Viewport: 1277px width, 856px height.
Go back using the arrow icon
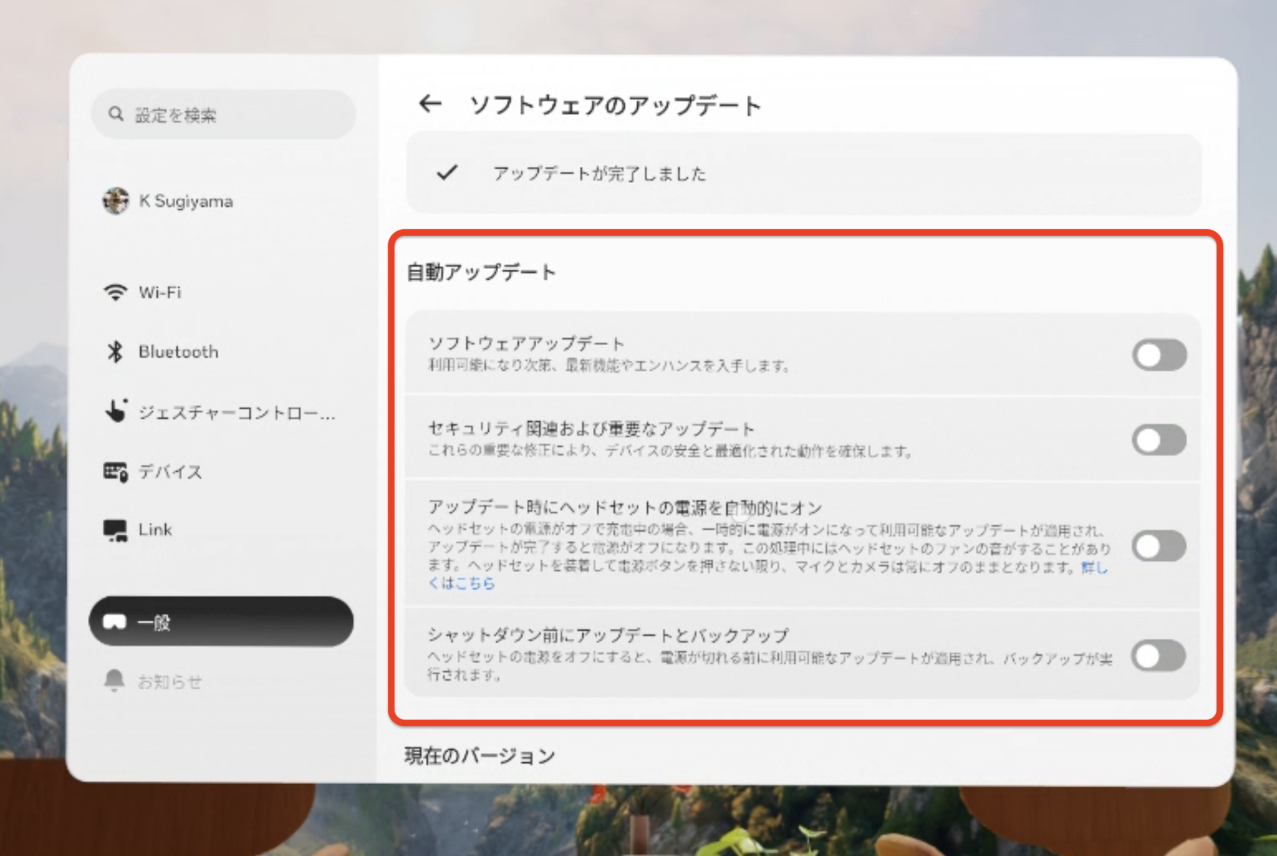tap(430, 104)
